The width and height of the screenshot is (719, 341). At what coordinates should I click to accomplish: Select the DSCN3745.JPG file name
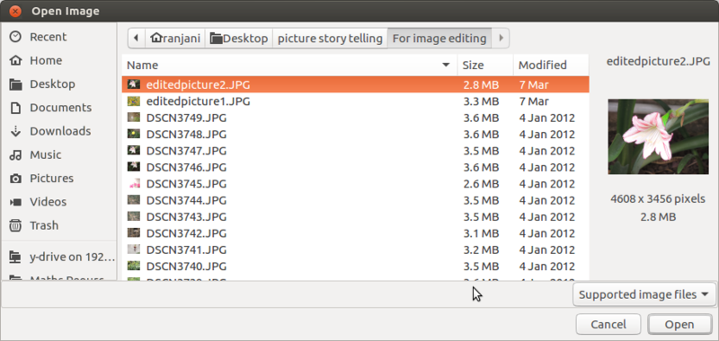pyautogui.click(x=187, y=184)
